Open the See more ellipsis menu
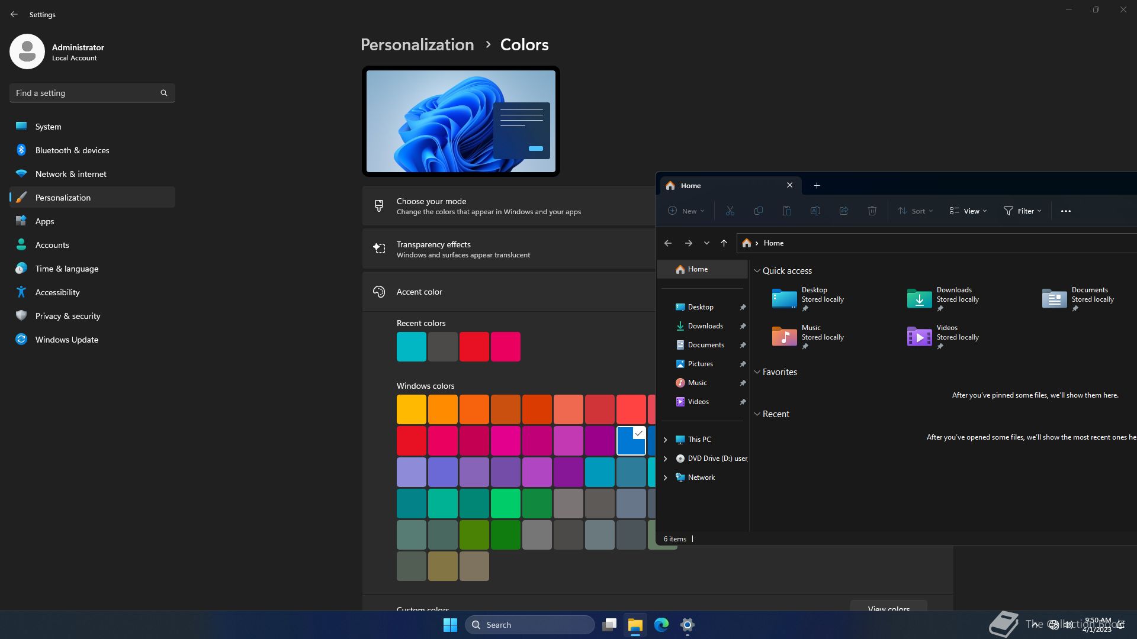1137x639 pixels. tap(1065, 211)
